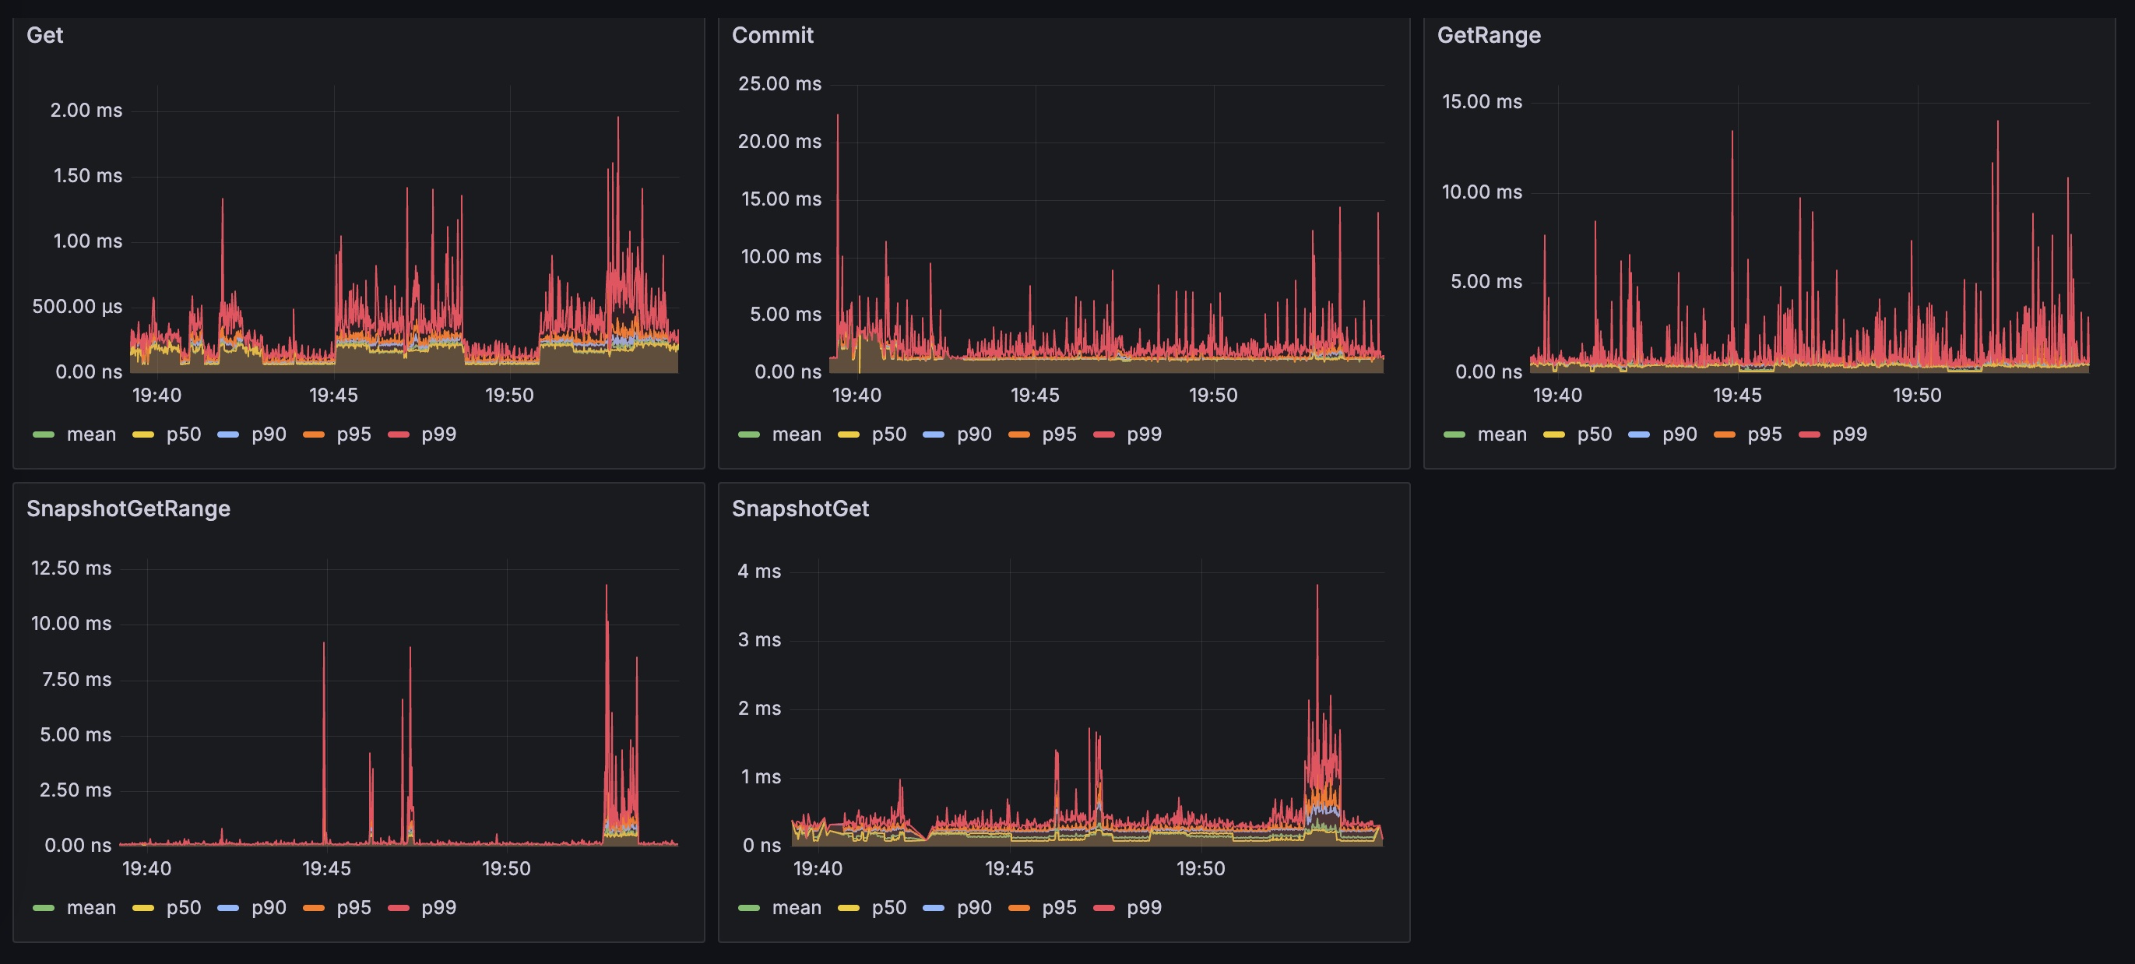The height and width of the screenshot is (964, 2135).
Task: Toggle the p50 series in Commit legend
Action: [888, 435]
